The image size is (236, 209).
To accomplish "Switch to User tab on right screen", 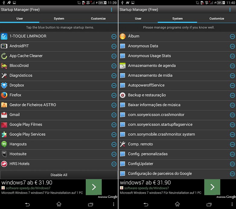I will click(x=138, y=18).
